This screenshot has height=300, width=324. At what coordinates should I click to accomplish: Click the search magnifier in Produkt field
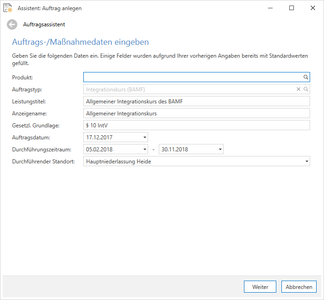click(x=305, y=77)
